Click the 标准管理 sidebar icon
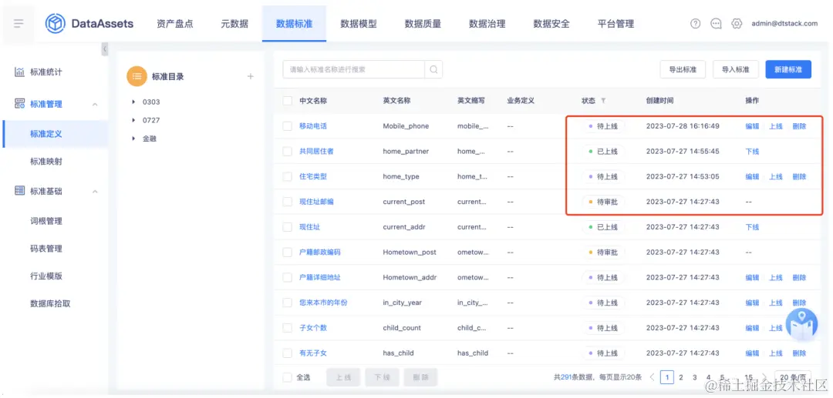 coord(19,104)
